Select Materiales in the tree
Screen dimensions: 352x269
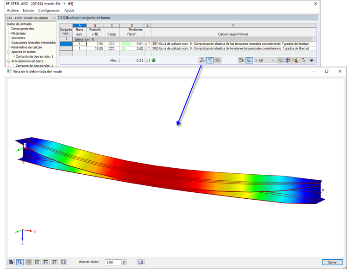pos(19,33)
